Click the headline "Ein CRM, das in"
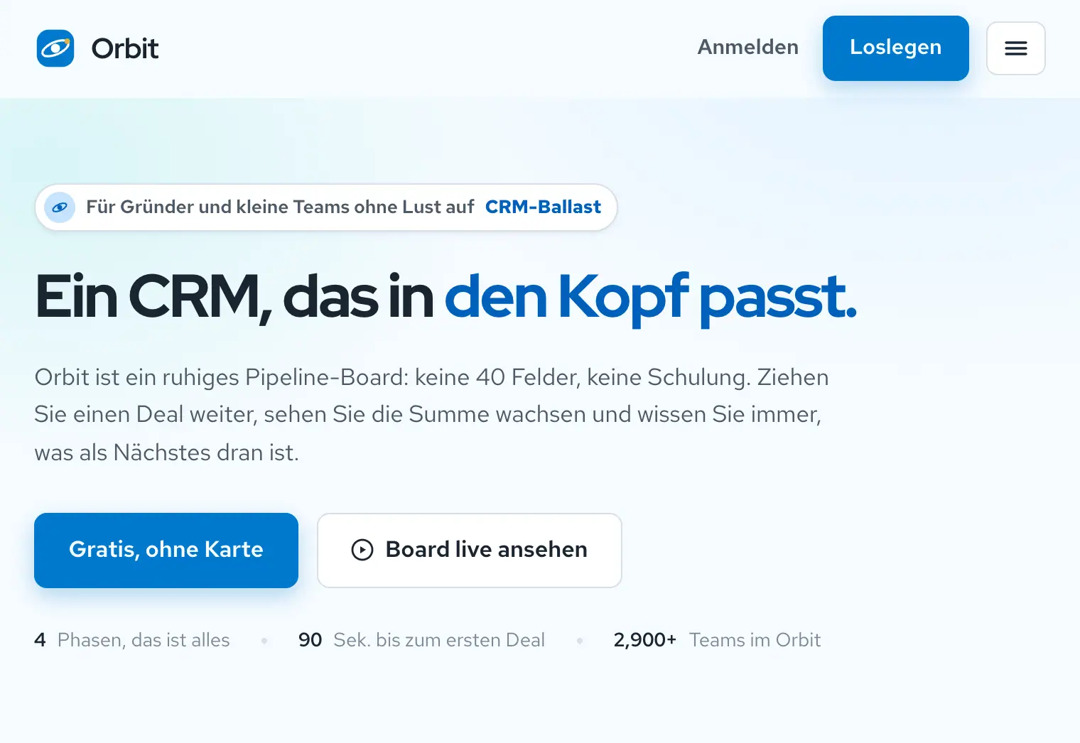 [x=234, y=297]
